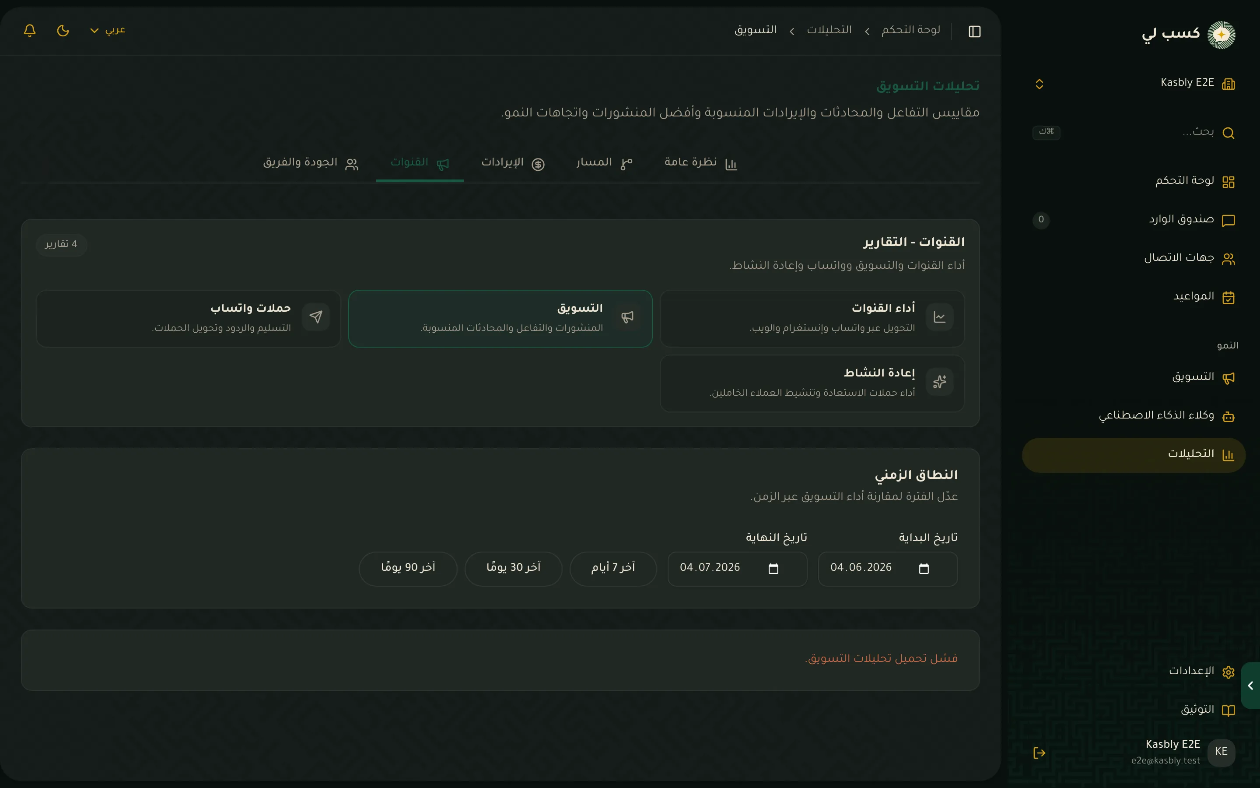This screenshot has height=788, width=1260.
Task: Click e2e@kasbly.test email text
Action: pyautogui.click(x=1166, y=760)
